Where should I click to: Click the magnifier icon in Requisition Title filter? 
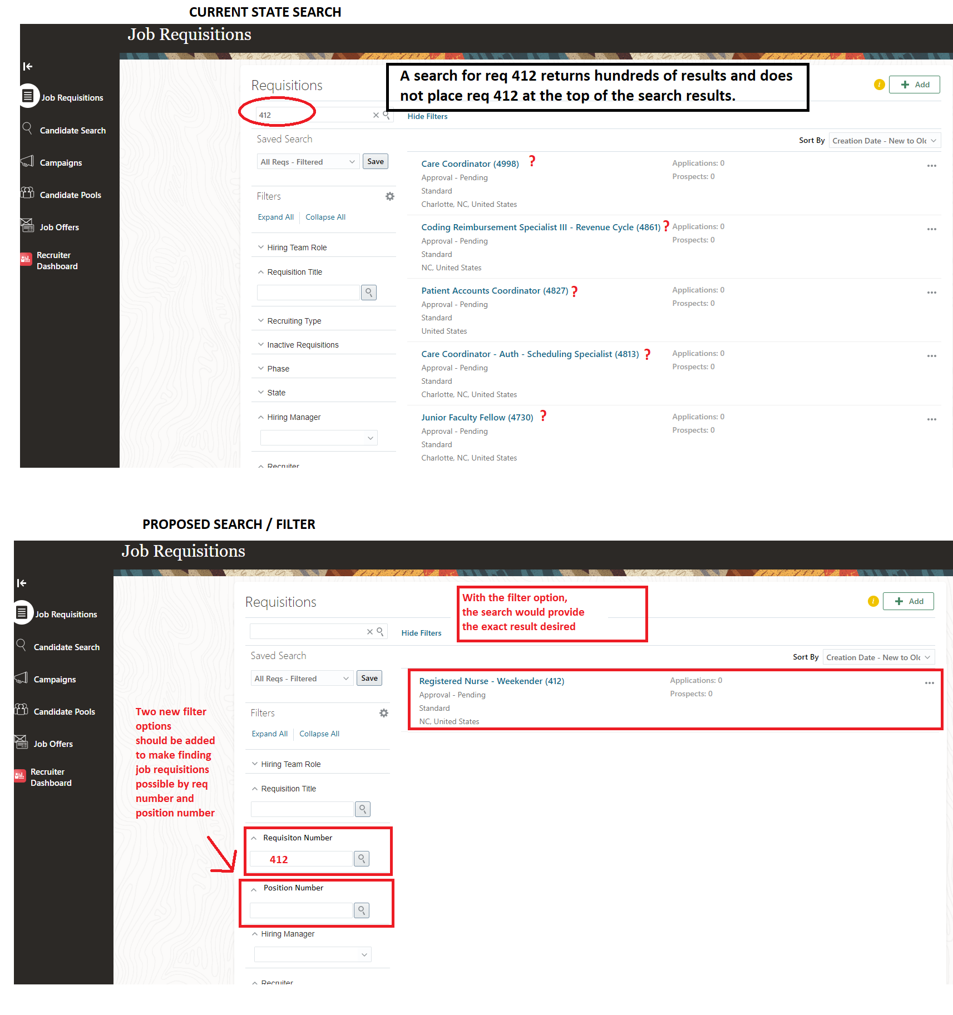pyautogui.click(x=368, y=292)
